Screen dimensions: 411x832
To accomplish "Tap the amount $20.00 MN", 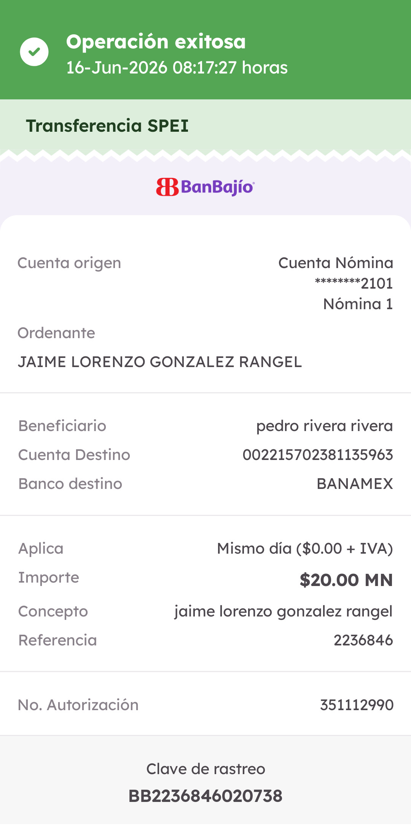I will [x=346, y=580].
